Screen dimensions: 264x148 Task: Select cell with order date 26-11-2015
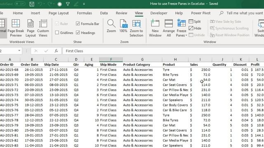click(x=32, y=69)
